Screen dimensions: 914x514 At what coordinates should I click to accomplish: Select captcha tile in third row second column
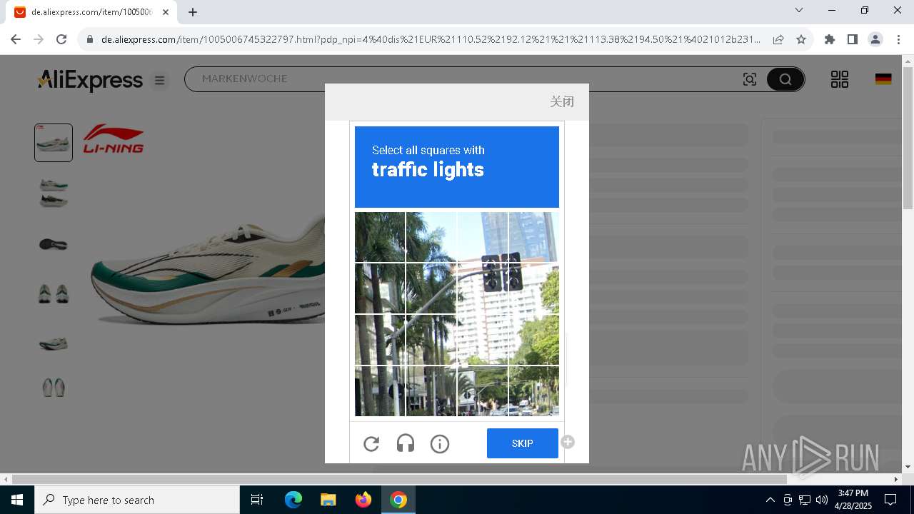[x=431, y=340]
